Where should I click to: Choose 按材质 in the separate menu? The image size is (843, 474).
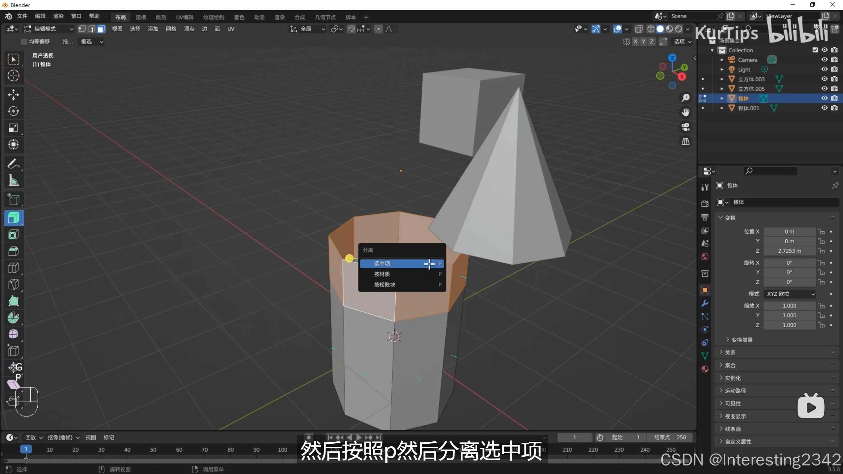click(x=382, y=274)
